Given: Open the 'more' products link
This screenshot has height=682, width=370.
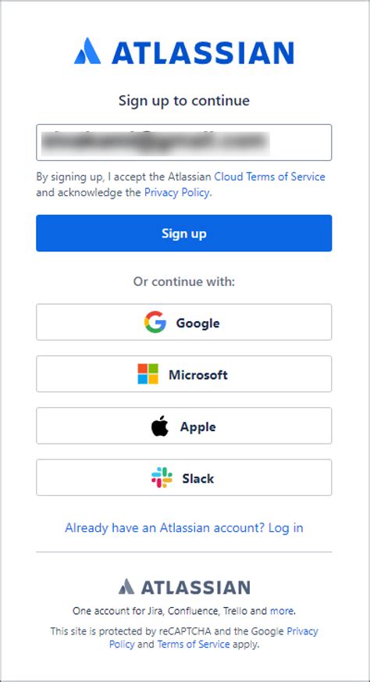Looking at the screenshot, I should 282,611.
